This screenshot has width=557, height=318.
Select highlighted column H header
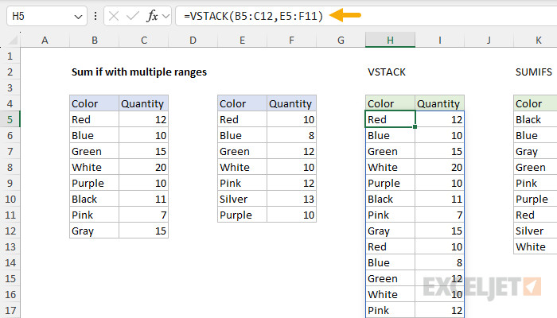390,40
